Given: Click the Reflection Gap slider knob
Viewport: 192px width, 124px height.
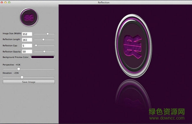Looking at the screenshot, I should (x=36, y=46).
